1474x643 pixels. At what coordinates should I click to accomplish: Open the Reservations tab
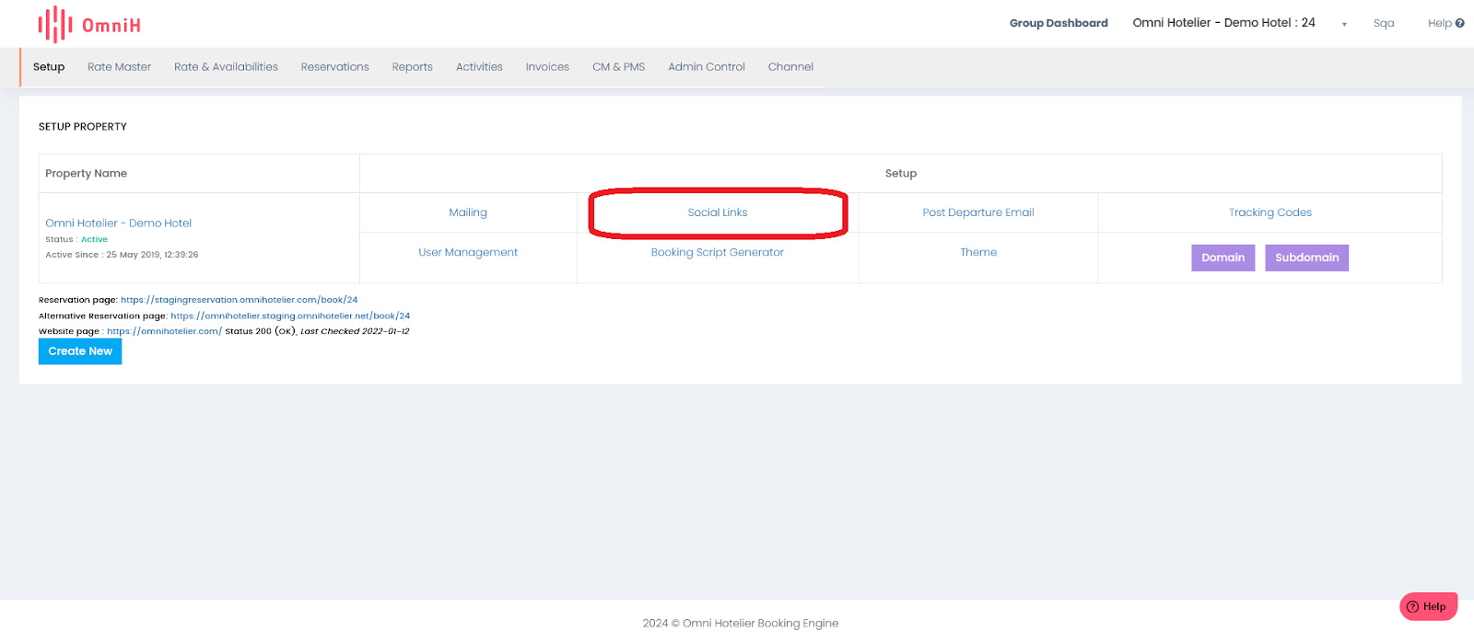(x=334, y=67)
